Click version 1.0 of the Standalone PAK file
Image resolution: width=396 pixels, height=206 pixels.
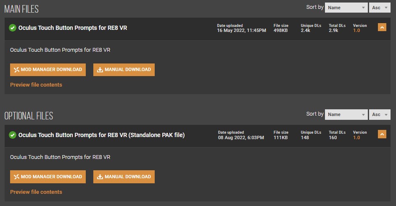[x=356, y=137]
